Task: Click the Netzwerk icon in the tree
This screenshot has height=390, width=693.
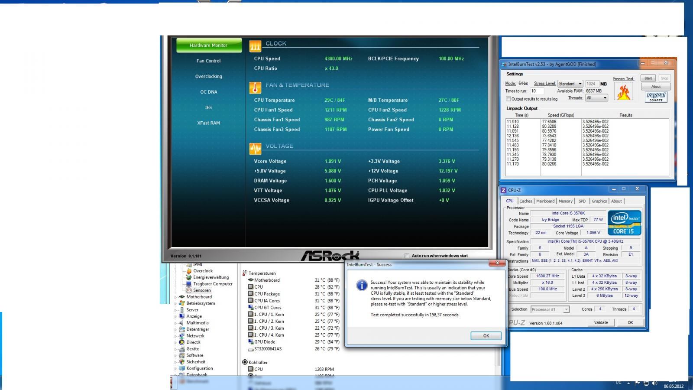Action: click(182, 336)
